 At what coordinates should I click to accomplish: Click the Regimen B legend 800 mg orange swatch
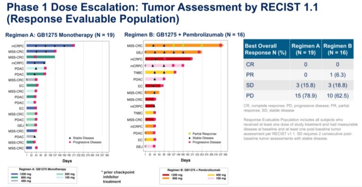166,179
